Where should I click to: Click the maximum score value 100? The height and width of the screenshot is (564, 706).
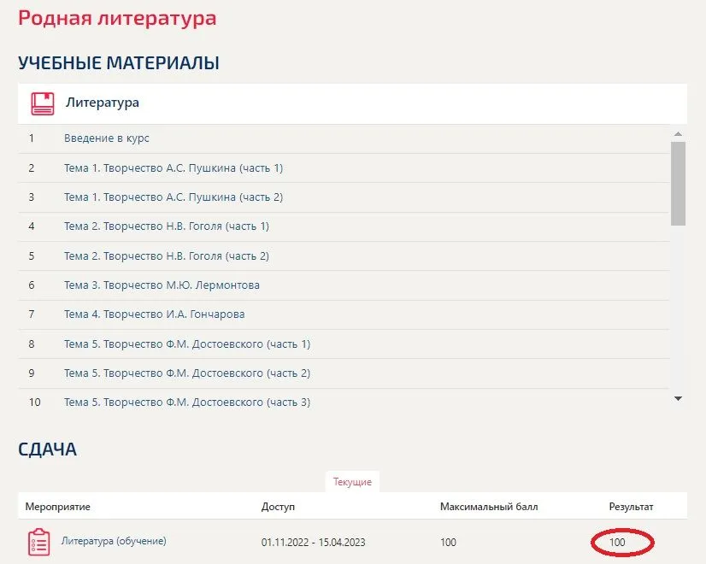(448, 543)
